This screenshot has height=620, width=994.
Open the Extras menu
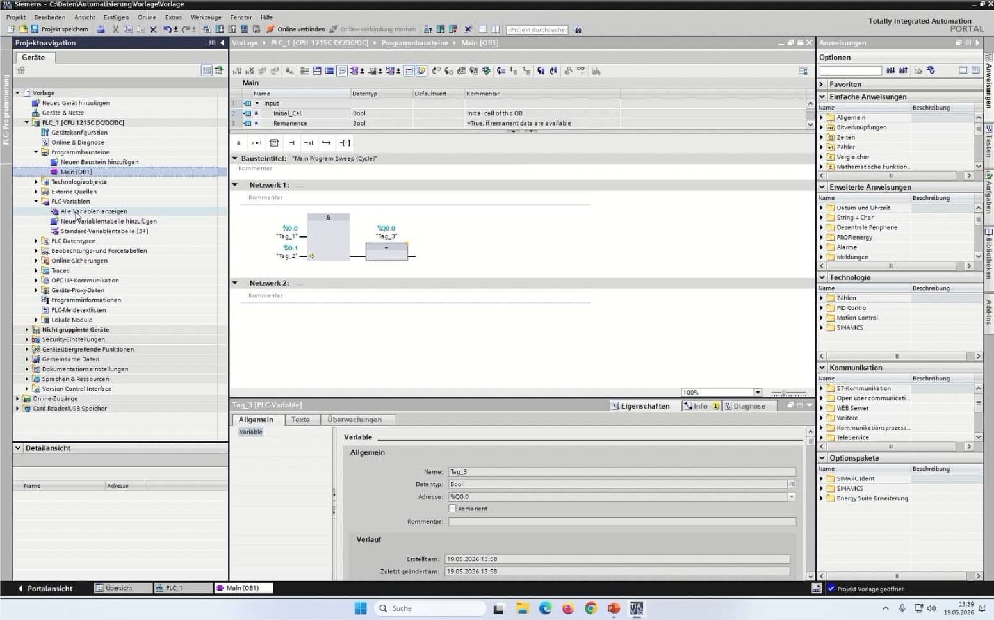[173, 17]
